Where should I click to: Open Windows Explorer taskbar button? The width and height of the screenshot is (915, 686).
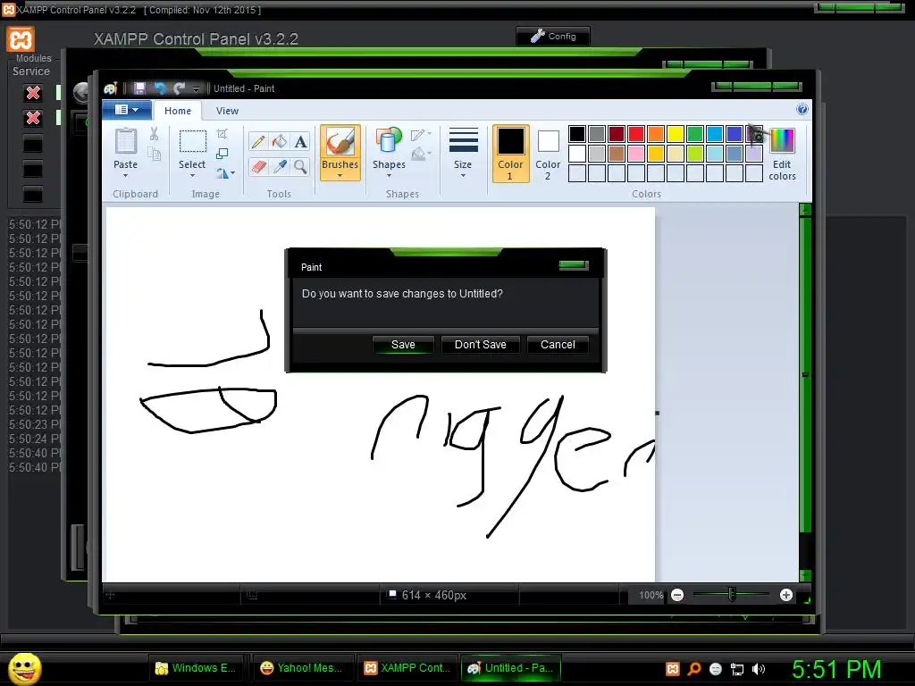(x=196, y=668)
